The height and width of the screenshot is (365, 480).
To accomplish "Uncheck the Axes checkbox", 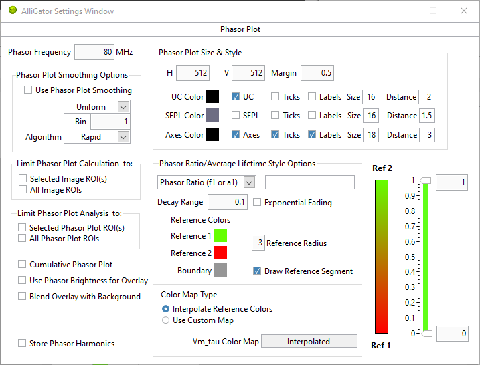I will tap(236, 134).
